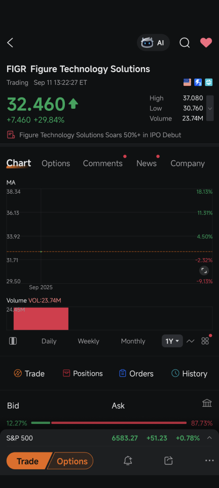Toggle the heart favorite icon
Viewport: 219px width, 488px height.
coord(206,42)
